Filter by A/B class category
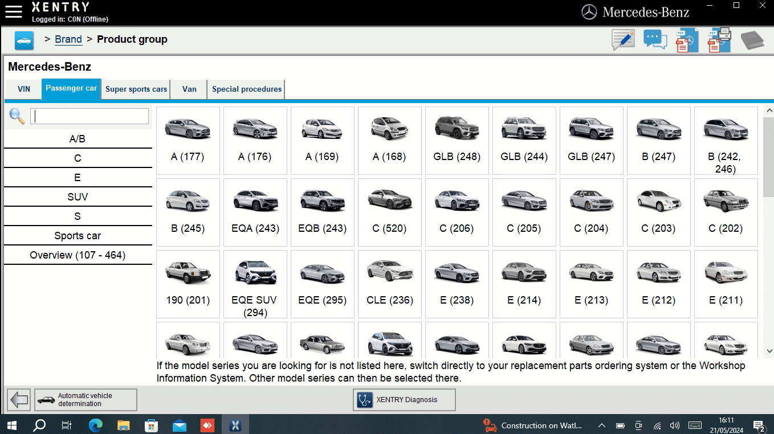Image resolution: width=774 pixels, height=434 pixels. coord(78,139)
